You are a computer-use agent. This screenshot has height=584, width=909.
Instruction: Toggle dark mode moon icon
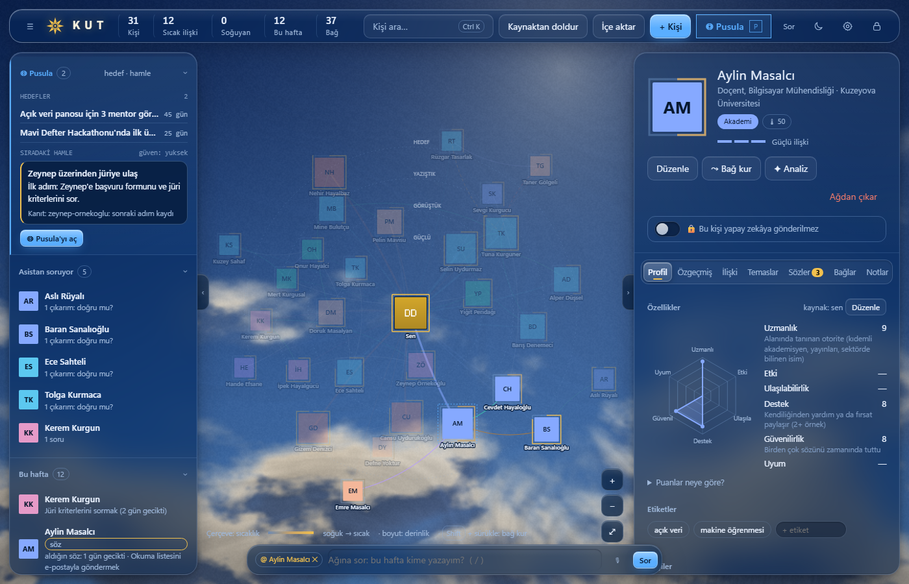click(818, 27)
